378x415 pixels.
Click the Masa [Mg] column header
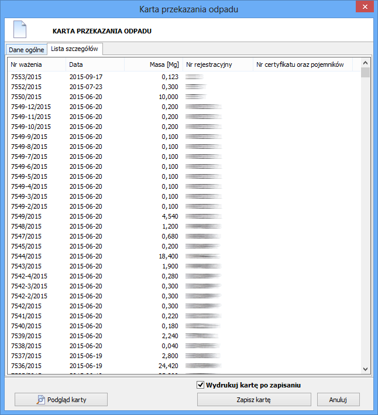(152, 64)
